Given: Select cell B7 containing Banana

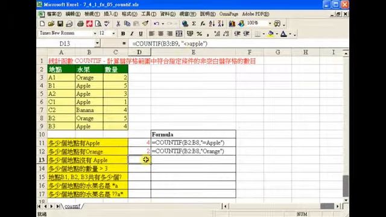Looking at the screenshot, I should point(89,110).
